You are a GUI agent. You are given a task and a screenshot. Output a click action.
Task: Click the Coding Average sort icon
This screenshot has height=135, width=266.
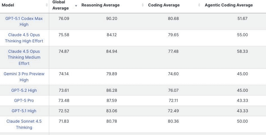click(x=199, y=5)
